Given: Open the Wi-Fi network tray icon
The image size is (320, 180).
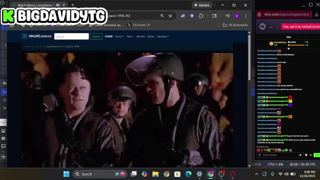Looking at the screenshot, I should pos(280,174).
